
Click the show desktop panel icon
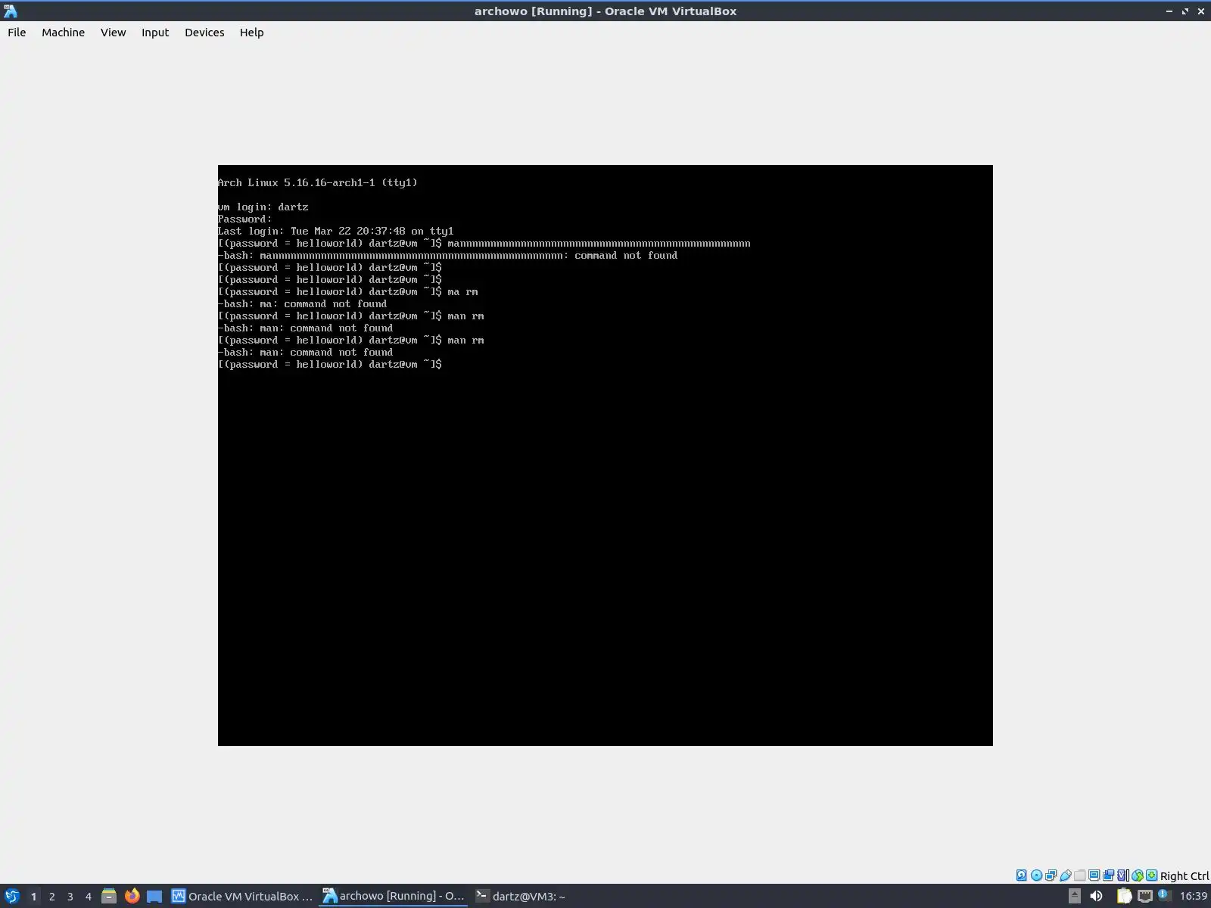(154, 896)
